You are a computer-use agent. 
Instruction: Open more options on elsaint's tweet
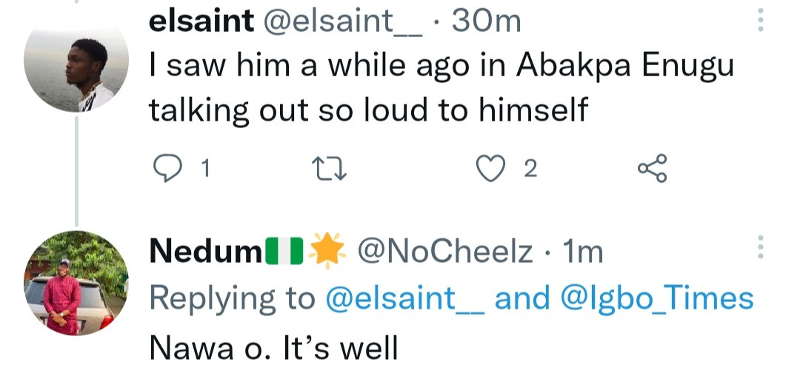(x=761, y=21)
